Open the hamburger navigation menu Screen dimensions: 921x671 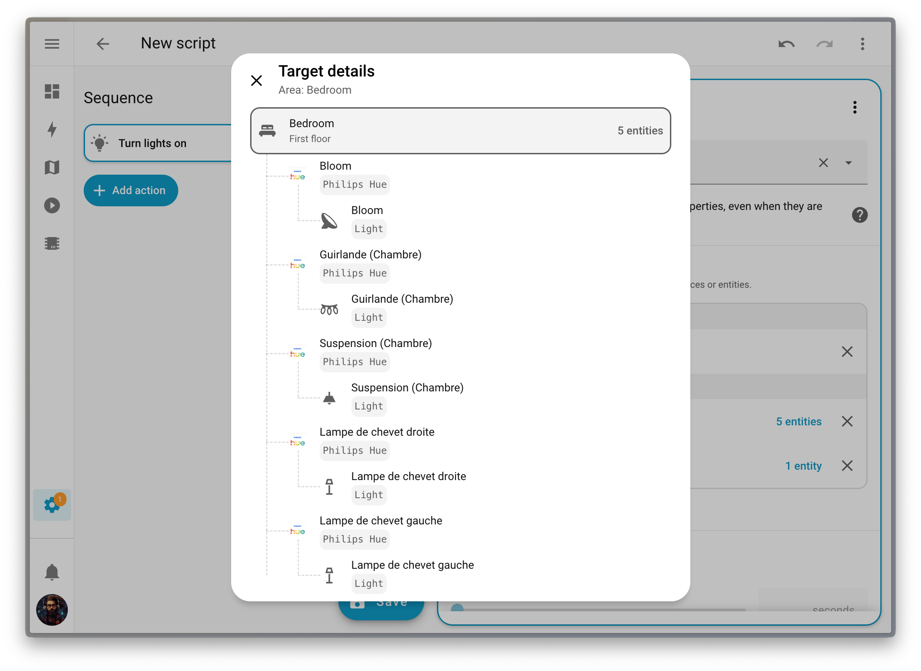pyautogui.click(x=52, y=44)
